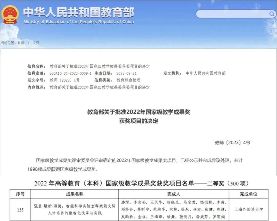Click the 信息名称 label
Viewport: 277px width, 221px height.
[36, 66]
